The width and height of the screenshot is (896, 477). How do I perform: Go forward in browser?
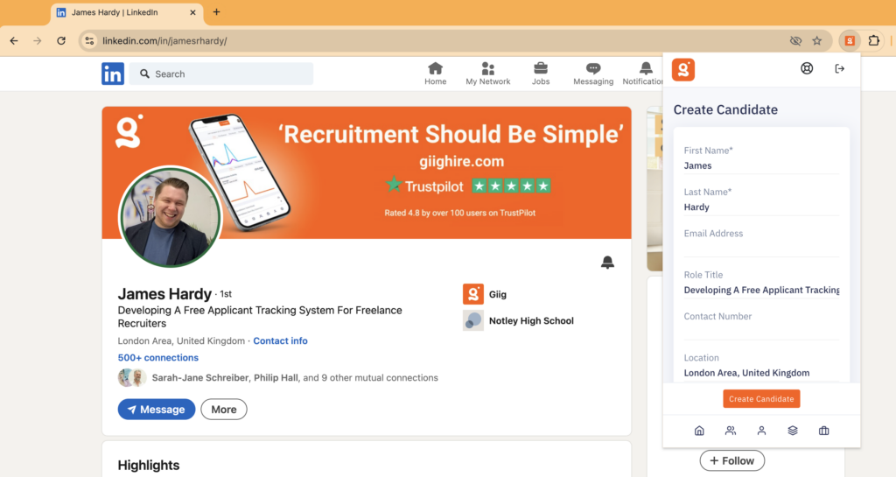37,40
